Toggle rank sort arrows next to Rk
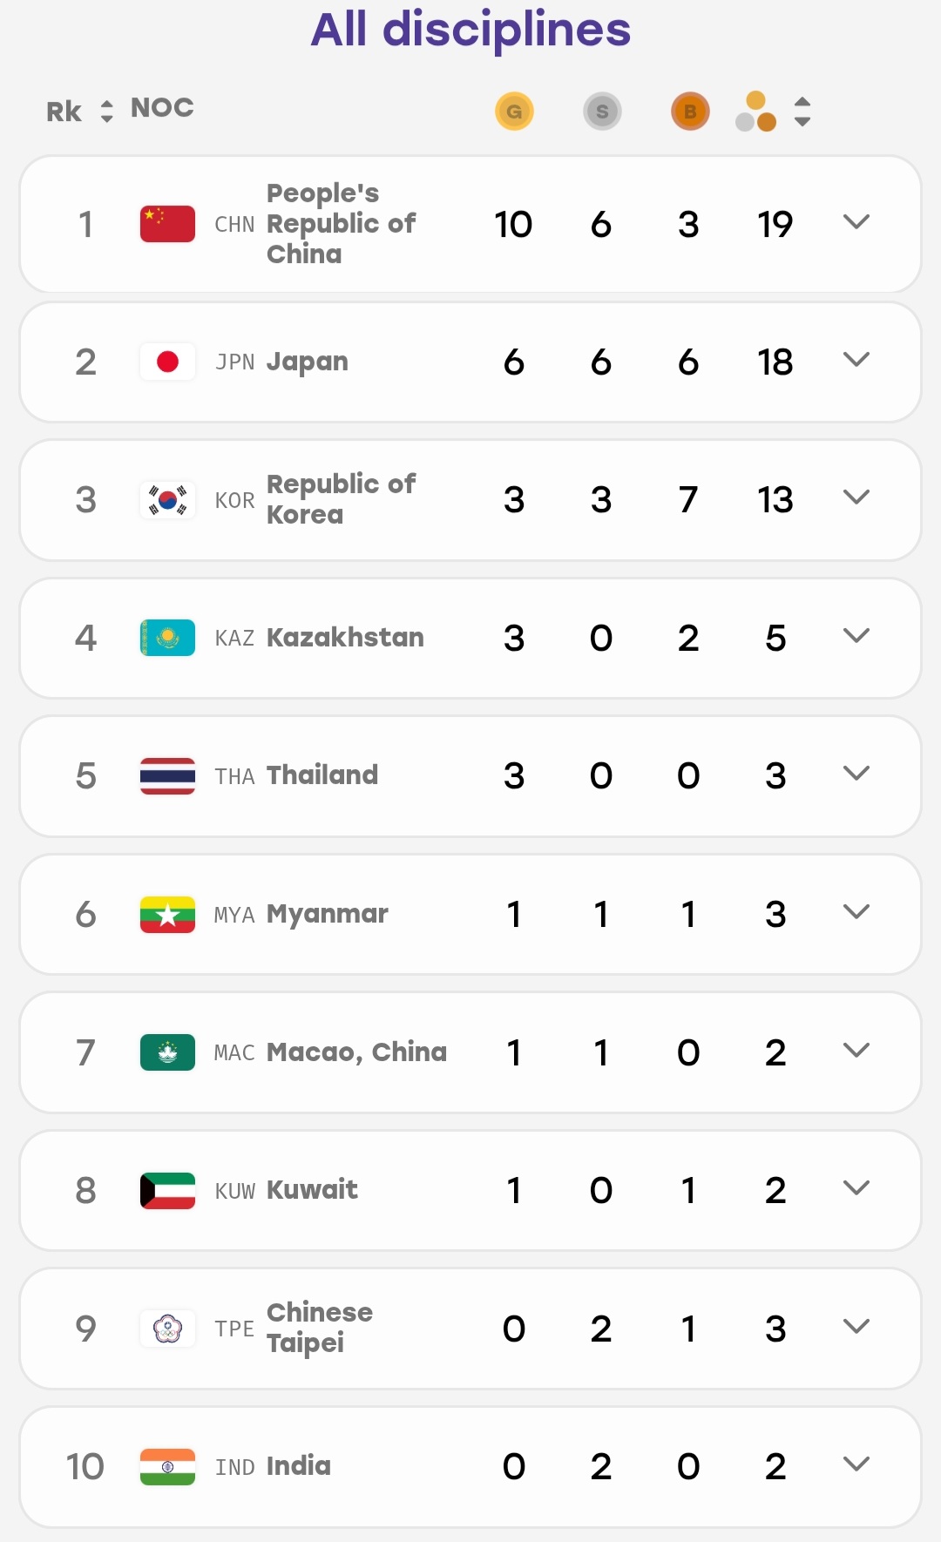This screenshot has width=941, height=1542. pos(106,112)
